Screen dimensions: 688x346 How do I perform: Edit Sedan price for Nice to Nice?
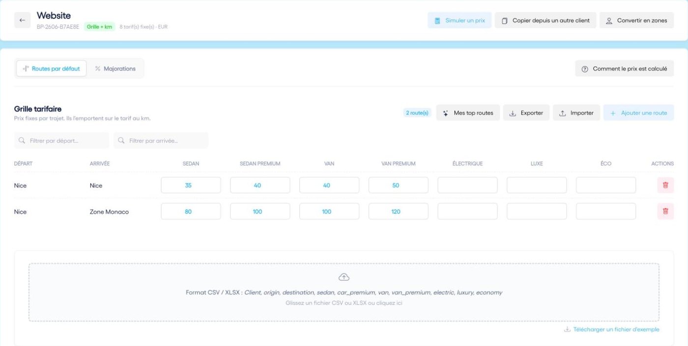(191, 185)
